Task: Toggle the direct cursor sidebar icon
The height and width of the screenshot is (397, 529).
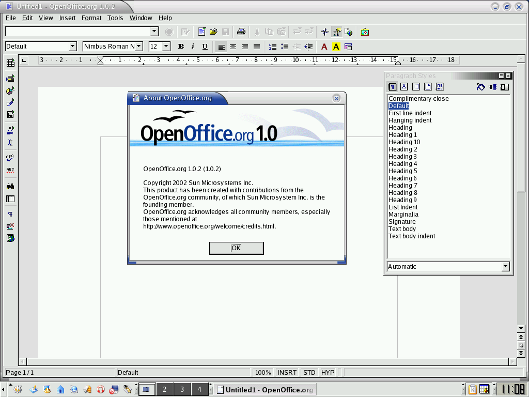Action: [10, 143]
